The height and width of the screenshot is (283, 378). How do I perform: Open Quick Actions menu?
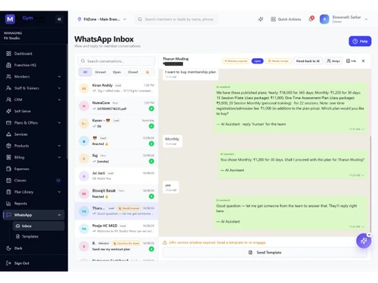(286, 19)
